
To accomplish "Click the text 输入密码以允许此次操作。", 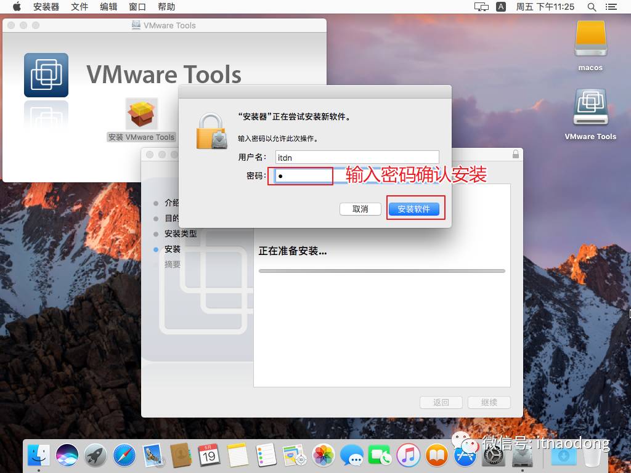I will [x=278, y=139].
